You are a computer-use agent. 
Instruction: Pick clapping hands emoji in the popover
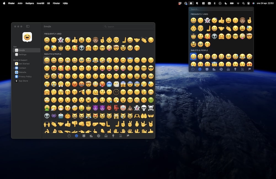pyautogui.click(x=228, y=28)
